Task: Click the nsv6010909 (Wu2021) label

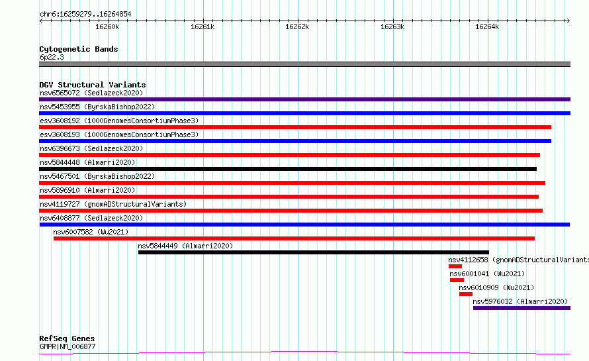Action: 496,287
